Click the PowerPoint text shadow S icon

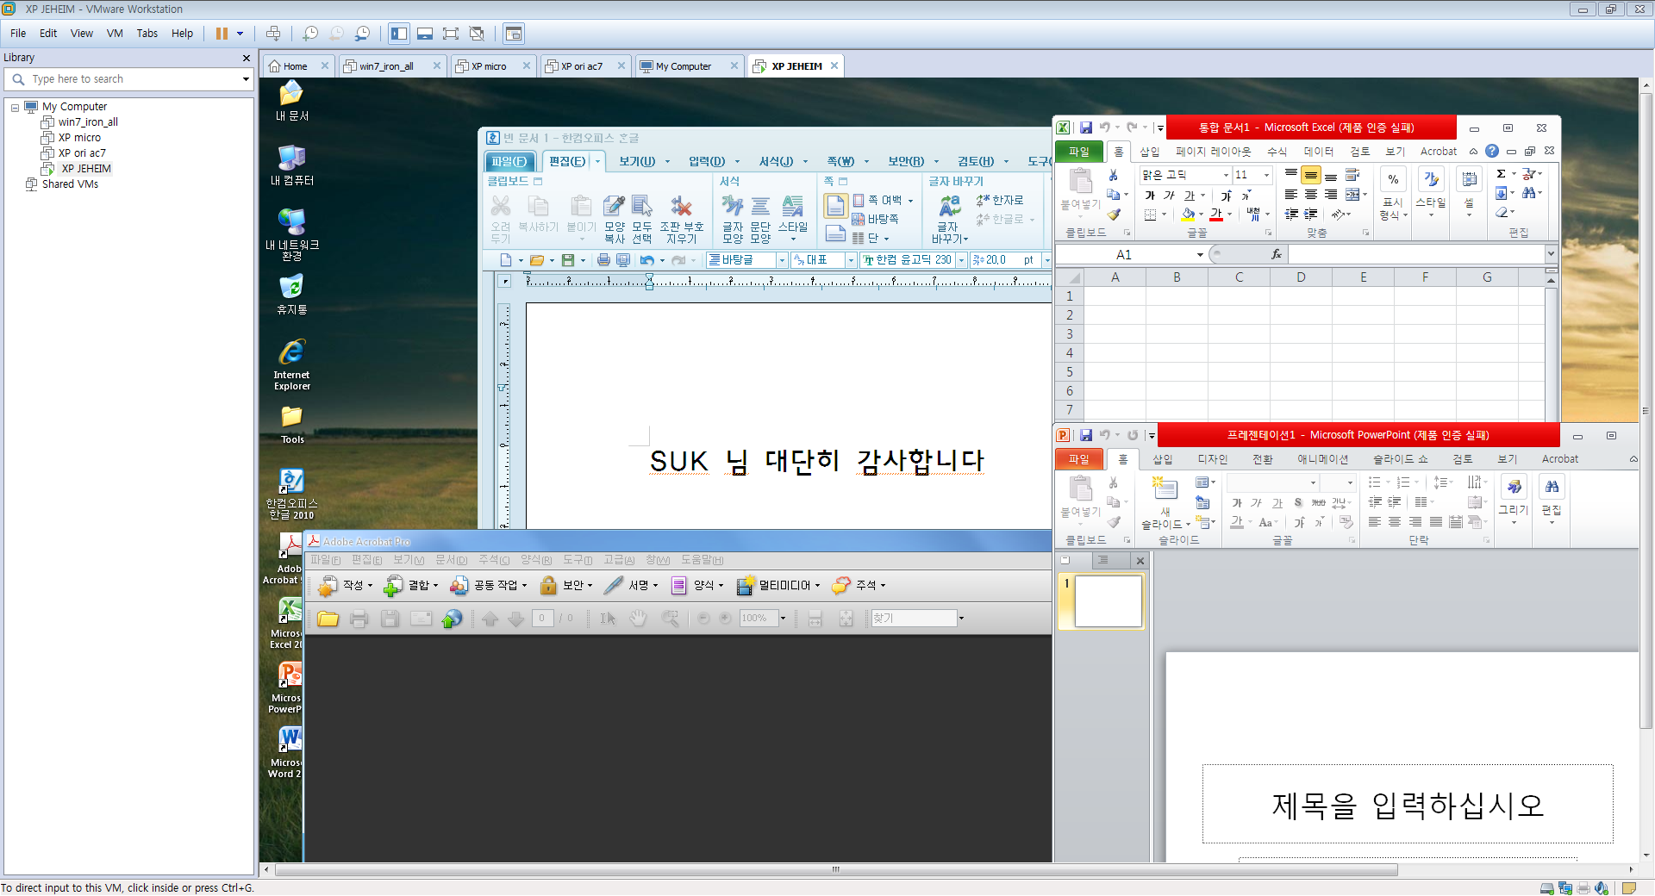tap(1298, 502)
